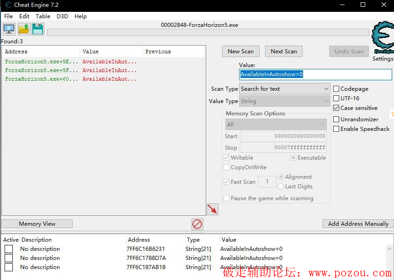Click the red arrow add-to-list icon
This screenshot has width=394, height=280.
[x=212, y=209]
